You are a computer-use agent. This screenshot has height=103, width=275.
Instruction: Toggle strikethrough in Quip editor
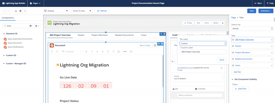pyautogui.click(x=102, y=51)
